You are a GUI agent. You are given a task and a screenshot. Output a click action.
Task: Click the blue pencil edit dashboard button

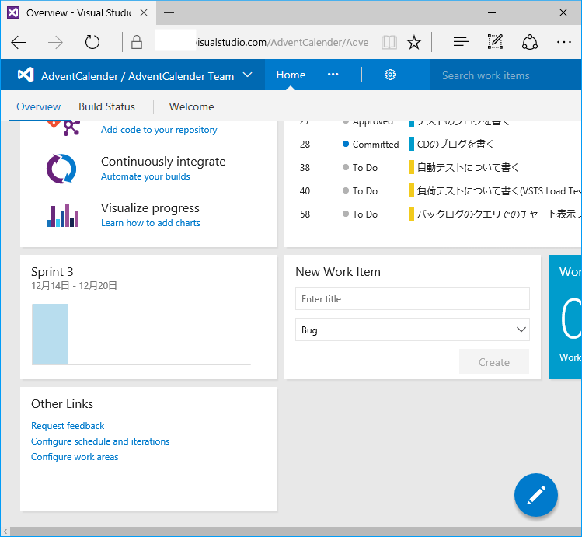536,495
